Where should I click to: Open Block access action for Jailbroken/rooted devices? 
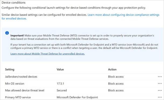coord(116,77)
